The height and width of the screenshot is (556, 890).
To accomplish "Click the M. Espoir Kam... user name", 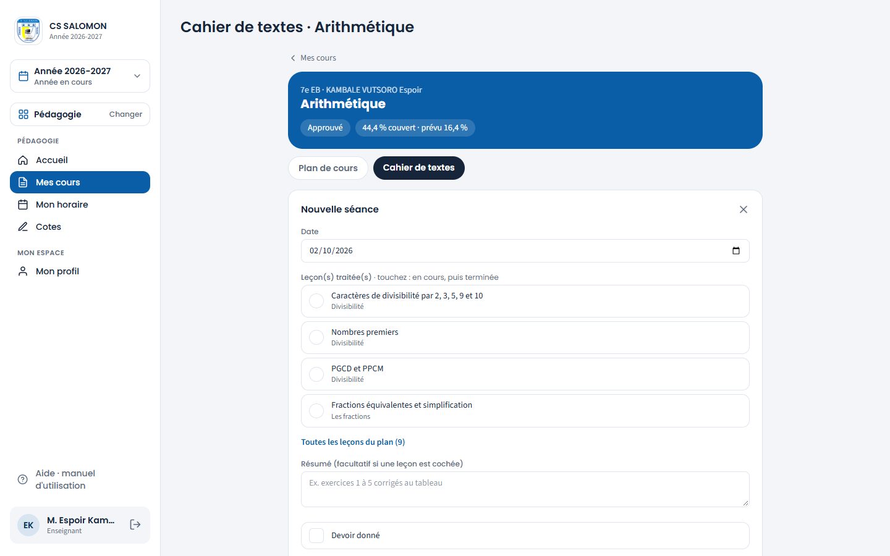I will [x=81, y=520].
